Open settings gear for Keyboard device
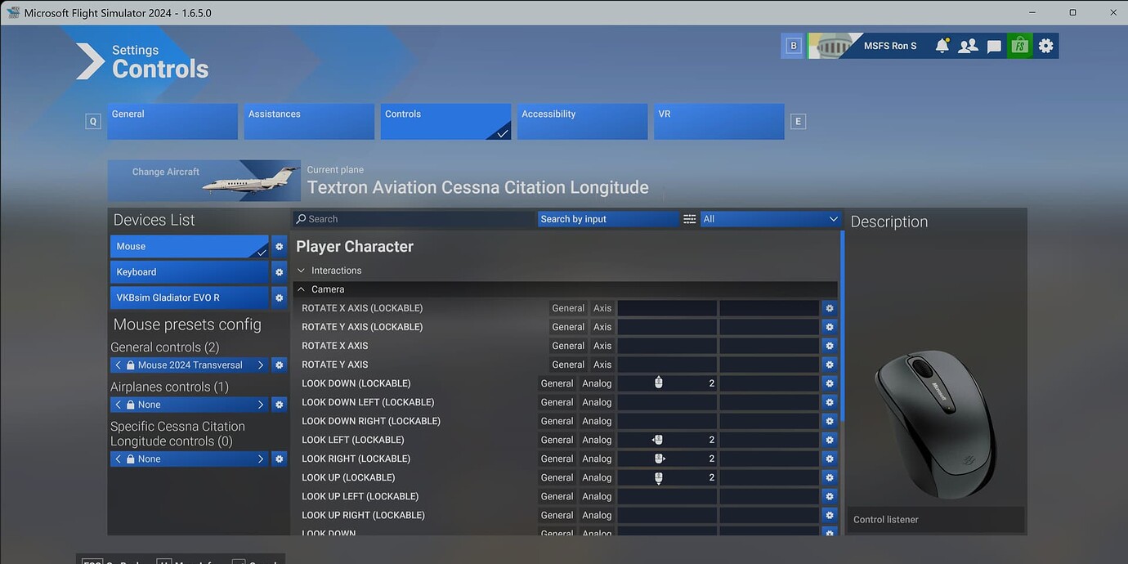Viewport: 1128px width, 564px height. pos(279,272)
